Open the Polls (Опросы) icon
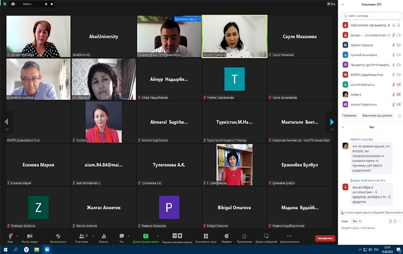The width and height of the screenshot is (403, 254). tap(104, 236)
